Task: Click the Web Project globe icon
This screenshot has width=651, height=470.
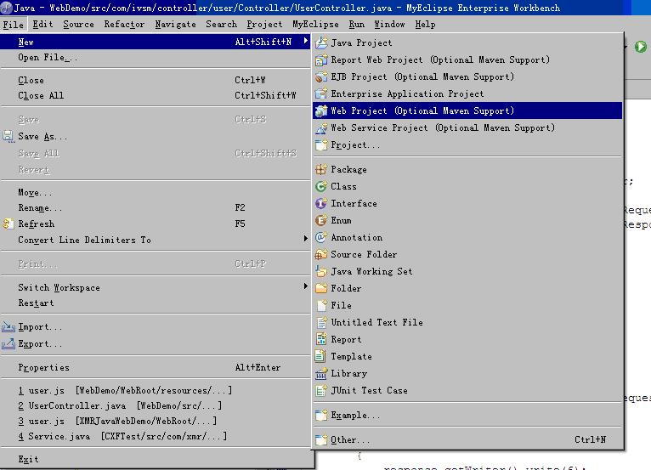Action: pyautogui.click(x=321, y=110)
